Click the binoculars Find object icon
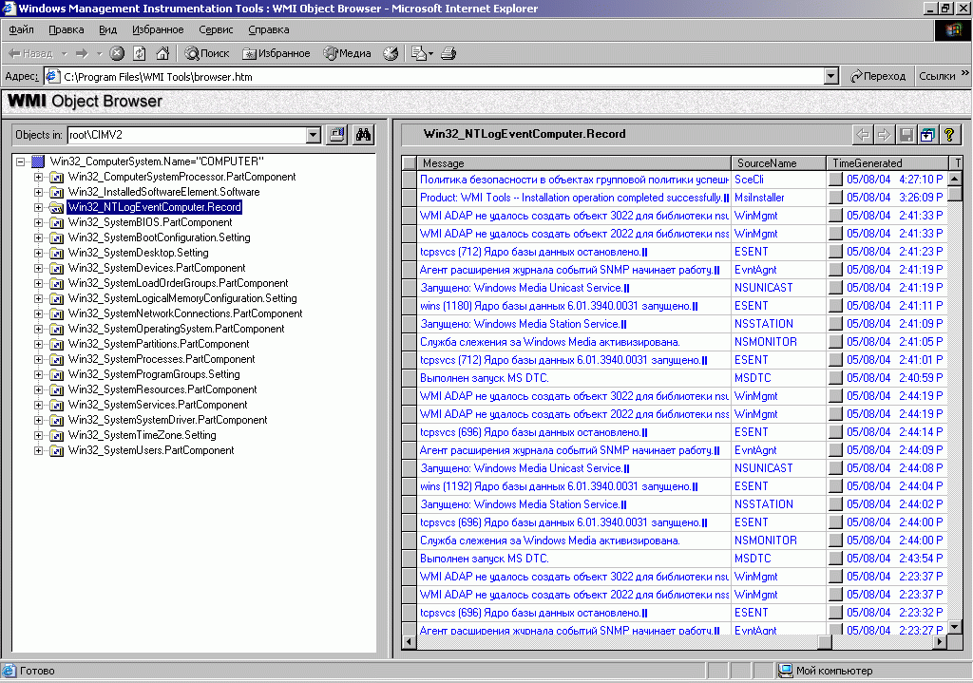Viewport: 973px width, 683px height. click(x=364, y=135)
